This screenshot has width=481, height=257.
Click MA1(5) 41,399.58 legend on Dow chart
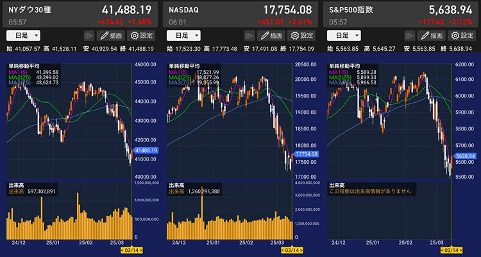tap(33, 72)
